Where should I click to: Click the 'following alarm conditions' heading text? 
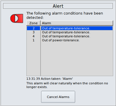pos(65,15)
